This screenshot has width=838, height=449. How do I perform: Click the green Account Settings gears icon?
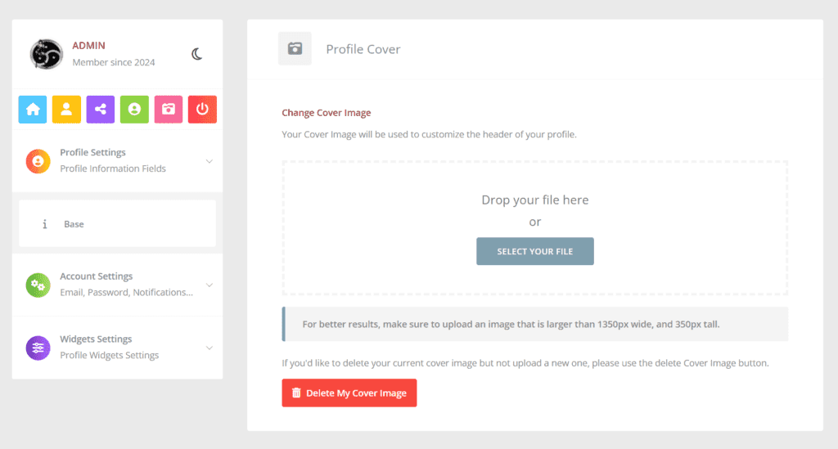(x=38, y=285)
